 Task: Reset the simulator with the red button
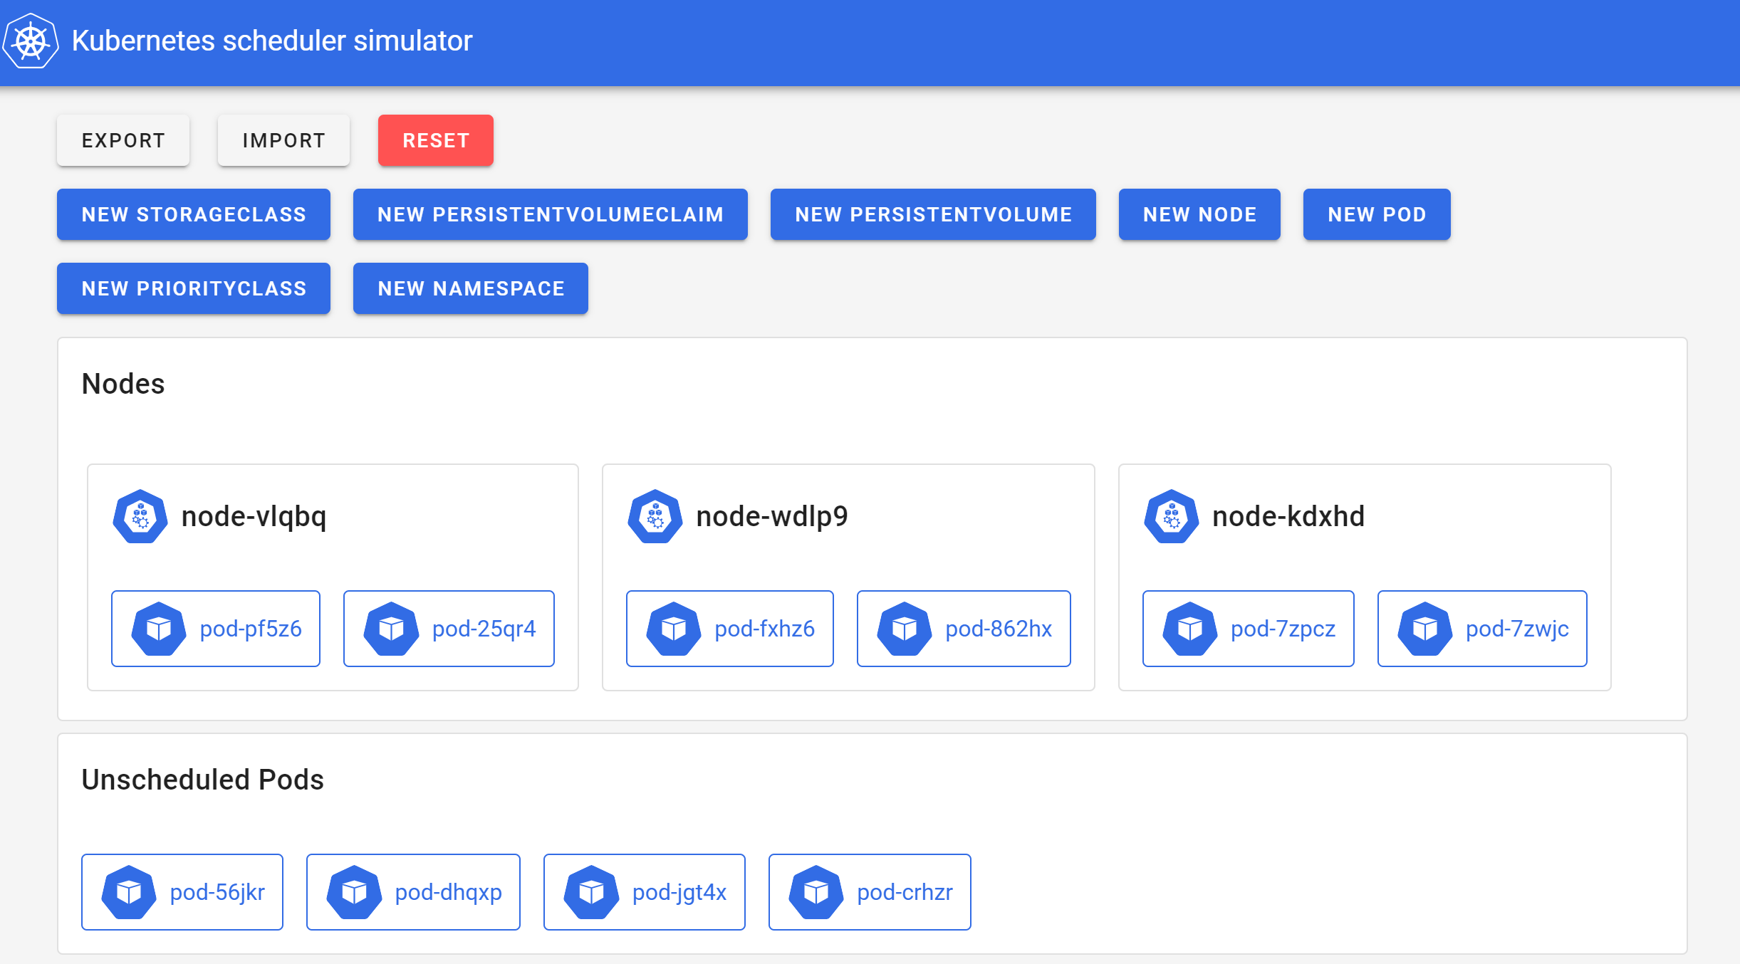tap(436, 140)
